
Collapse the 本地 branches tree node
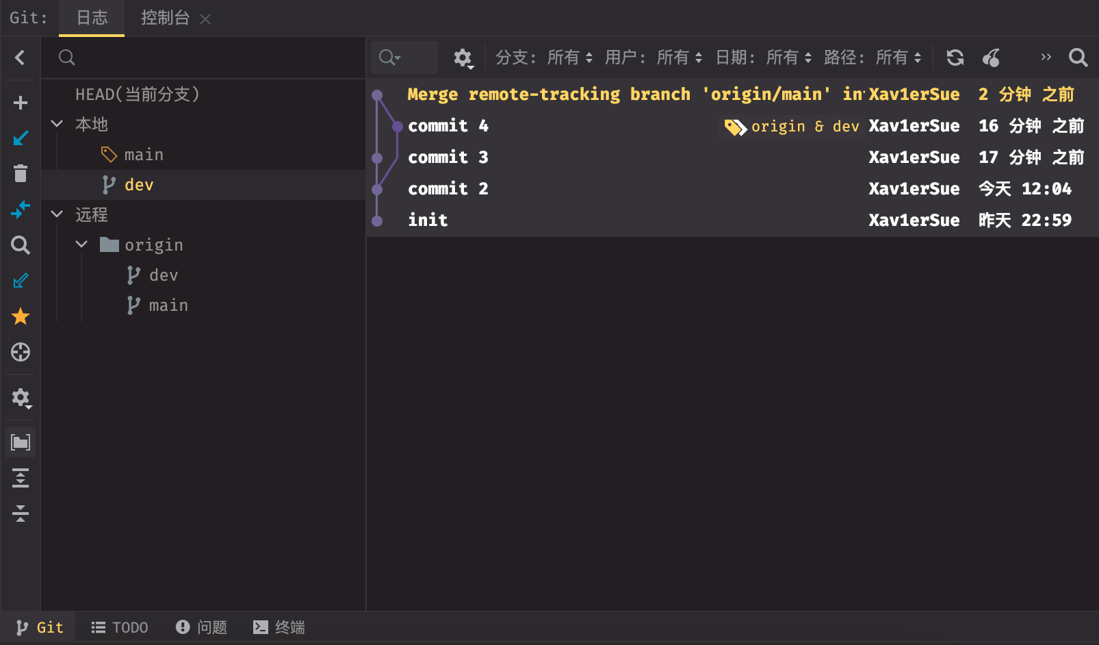57,124
